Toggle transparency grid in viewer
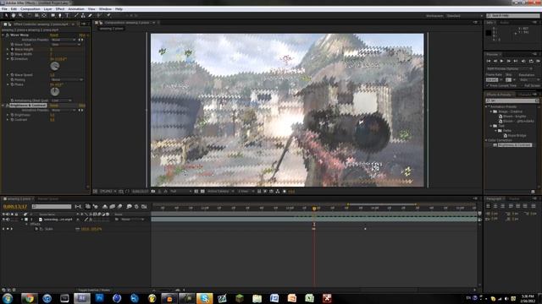 pyautogui.click(x=203, y=192)
